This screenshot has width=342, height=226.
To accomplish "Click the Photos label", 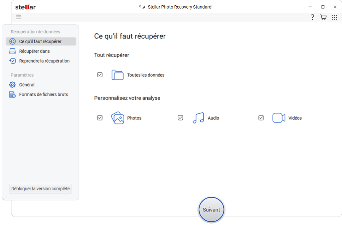I will click(x=134, y=118).
